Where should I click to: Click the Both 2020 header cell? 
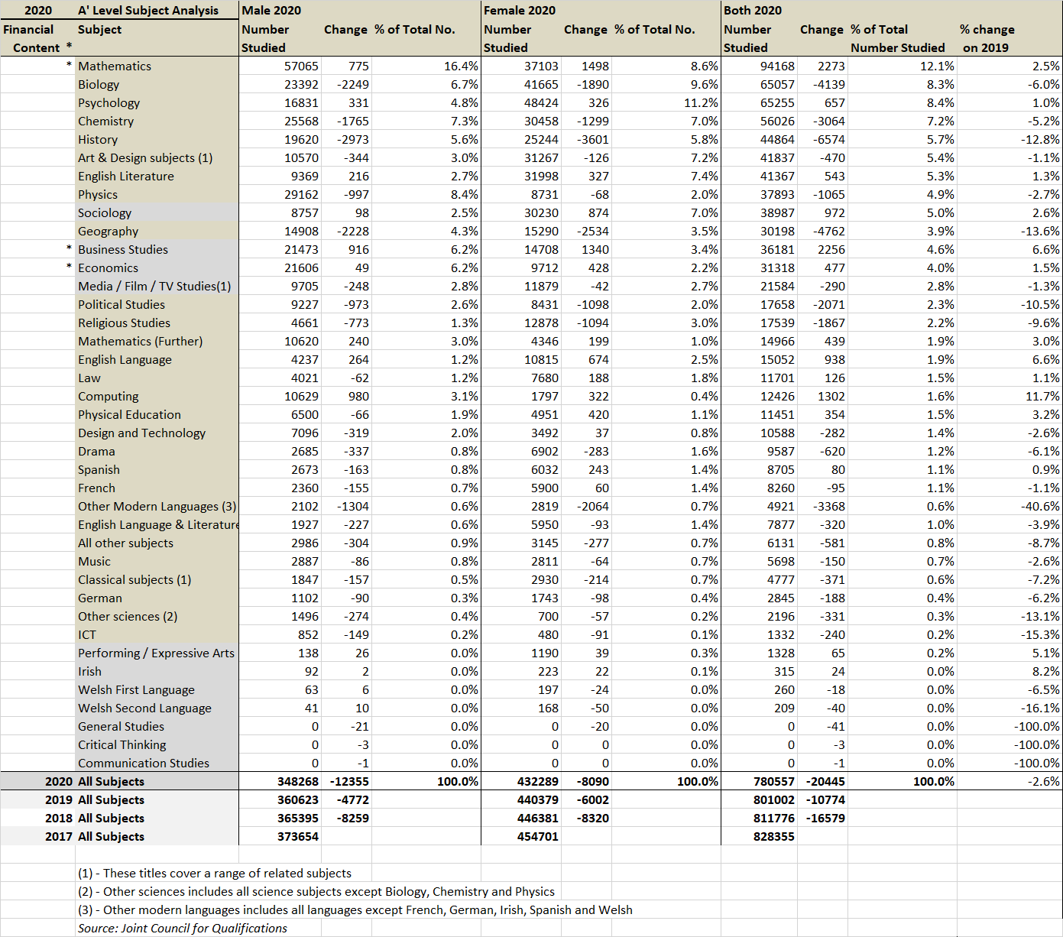[753, 11]
